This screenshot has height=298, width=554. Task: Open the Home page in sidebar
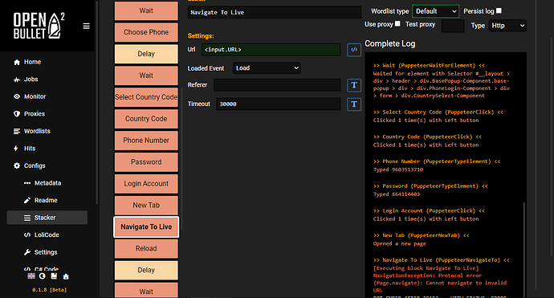[x=32, y=62]
